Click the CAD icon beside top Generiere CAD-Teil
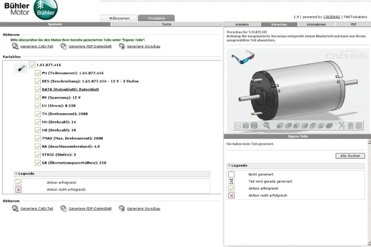 [x=15, y=46]
